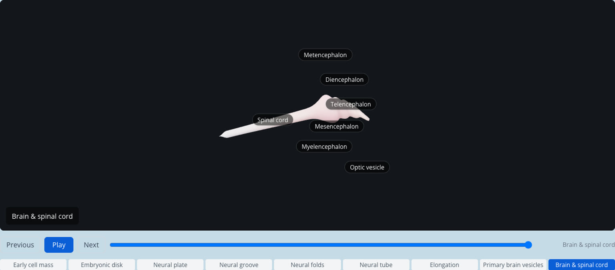Click the Mesencephalon label
The height and width of the screenshot is (270, 615).
(x=336, y=126)
